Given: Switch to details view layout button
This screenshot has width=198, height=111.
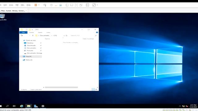Looking at the screenshot, I should click(93, 89).
